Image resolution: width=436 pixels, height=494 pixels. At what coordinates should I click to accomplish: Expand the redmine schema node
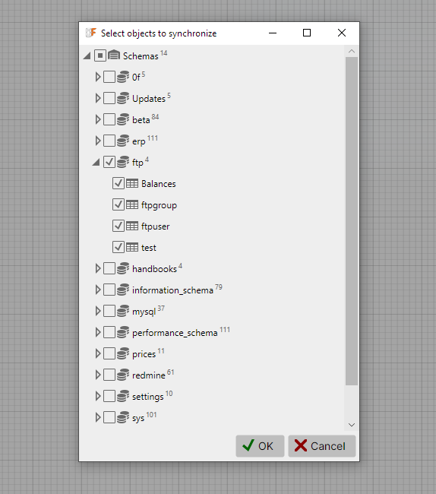click(98, 375)
